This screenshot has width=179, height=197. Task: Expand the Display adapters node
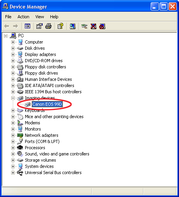coord(13,54)
